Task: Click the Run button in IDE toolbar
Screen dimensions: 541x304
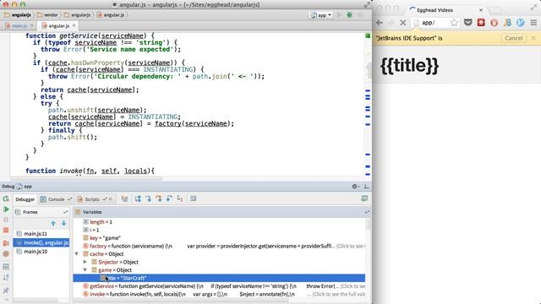Action: pos(339,15)
